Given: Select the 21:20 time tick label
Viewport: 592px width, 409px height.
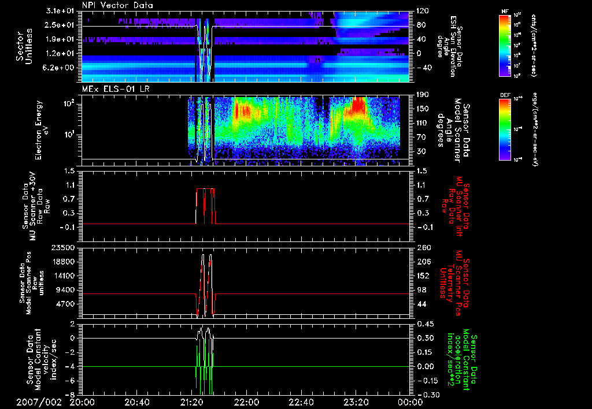Looking at the screenshot, I should pos(192,401).
